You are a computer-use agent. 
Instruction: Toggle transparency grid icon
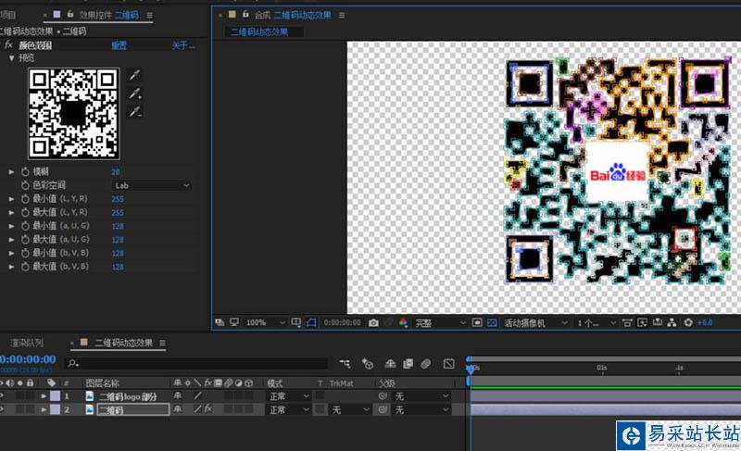tap(492, 322)
